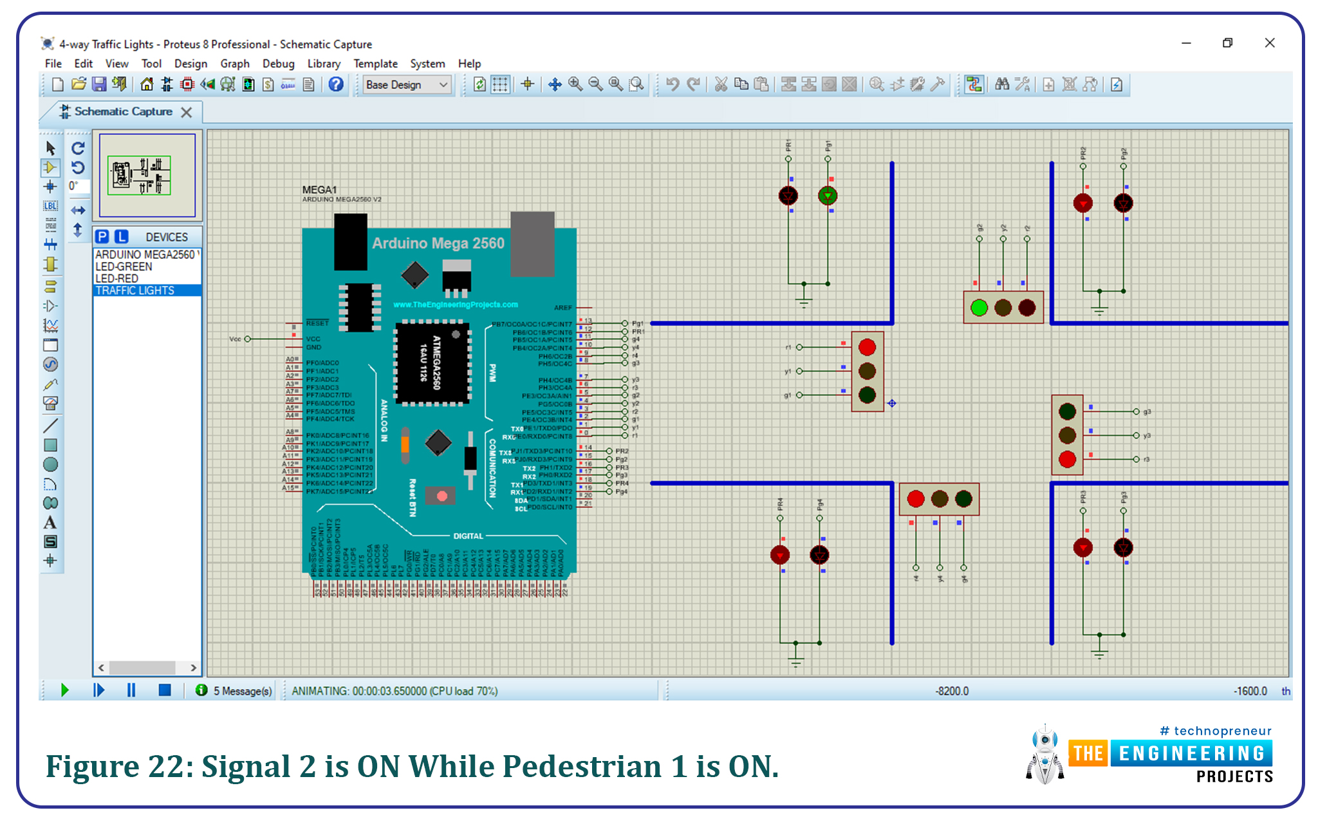Click the vertical mirror flip icon
1318x826 pixels.
point(78,230)
